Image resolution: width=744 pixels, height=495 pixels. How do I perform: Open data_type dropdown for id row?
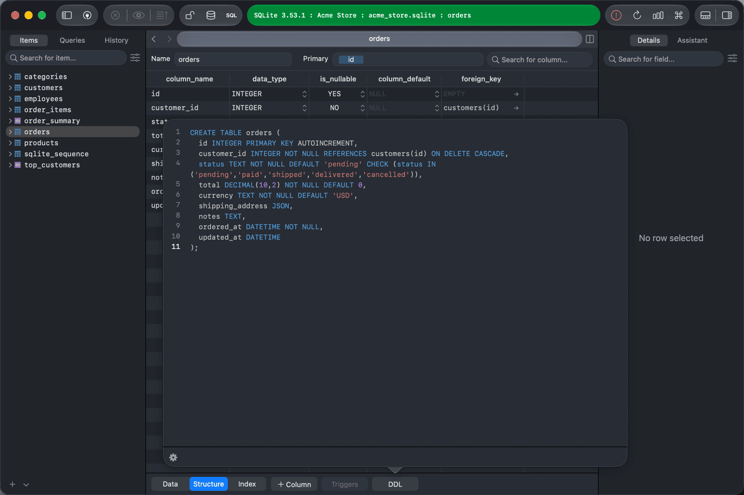point(305,94)
